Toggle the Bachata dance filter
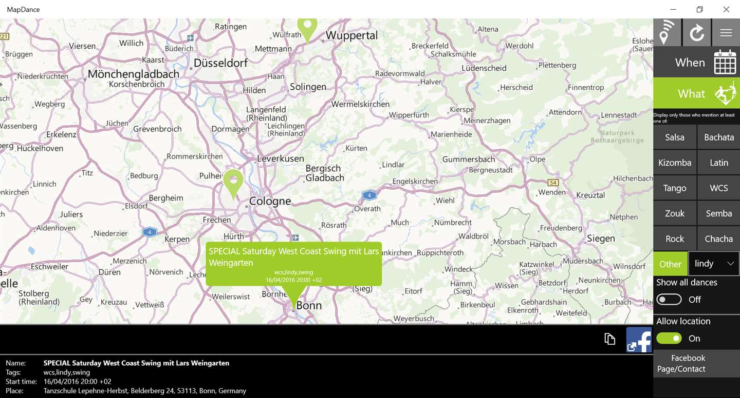 [x=719, y=137]
